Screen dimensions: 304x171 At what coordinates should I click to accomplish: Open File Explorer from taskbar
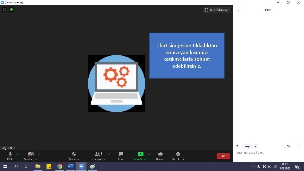tap(38, 167)
